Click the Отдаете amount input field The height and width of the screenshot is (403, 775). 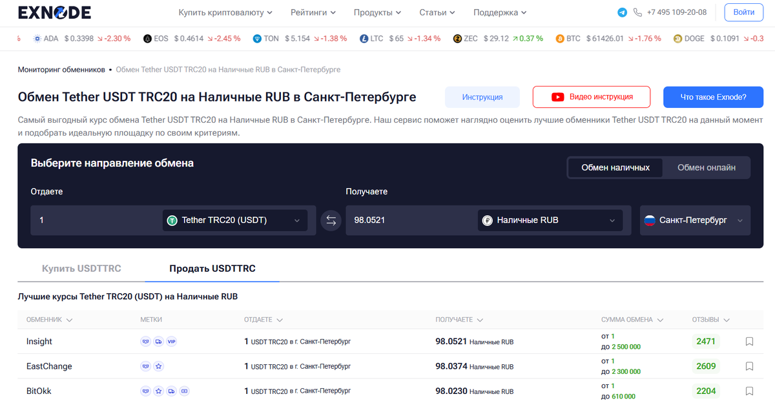point(96,220)
